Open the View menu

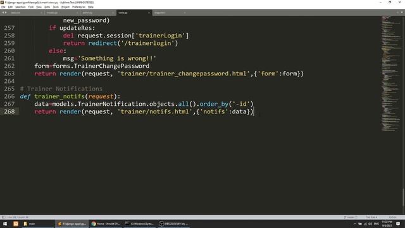pyautogui.click(x=39, y=7)
